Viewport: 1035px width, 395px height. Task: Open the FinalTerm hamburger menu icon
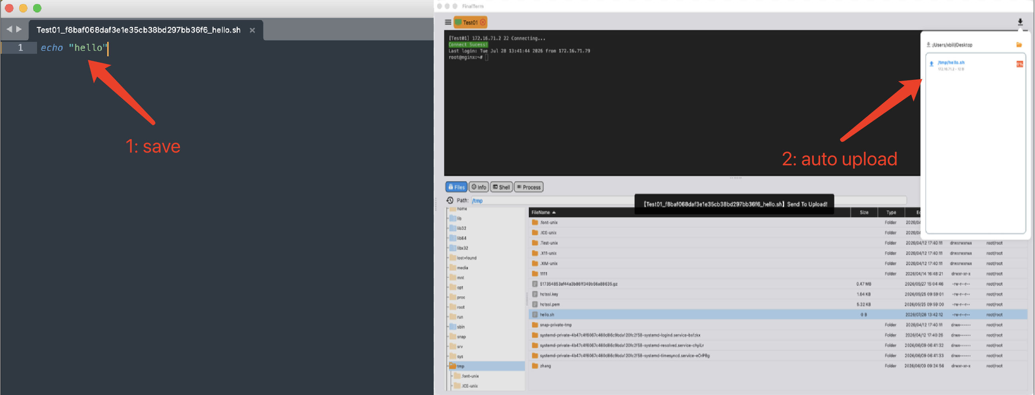(448, 22)
